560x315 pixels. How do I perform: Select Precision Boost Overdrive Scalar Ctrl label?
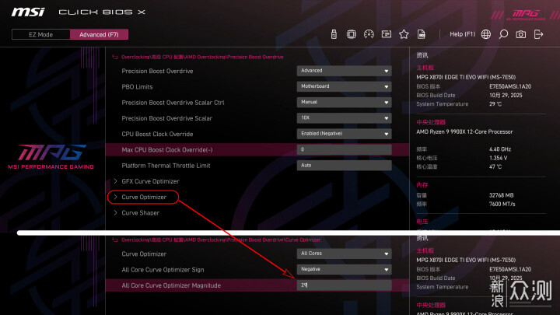tap(173, 103)
